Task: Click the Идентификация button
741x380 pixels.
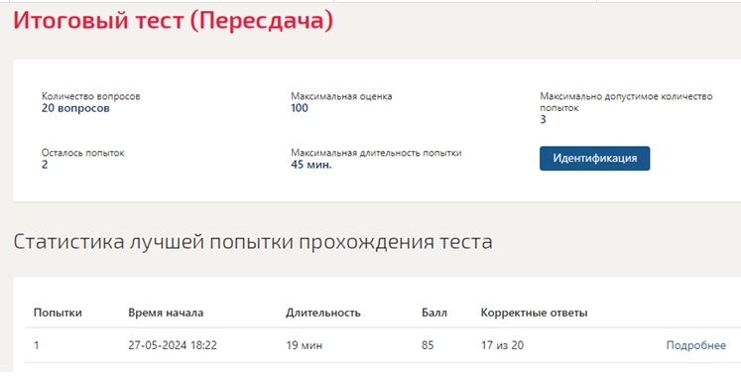Action: pyautogui.click(x=594, y=159)
